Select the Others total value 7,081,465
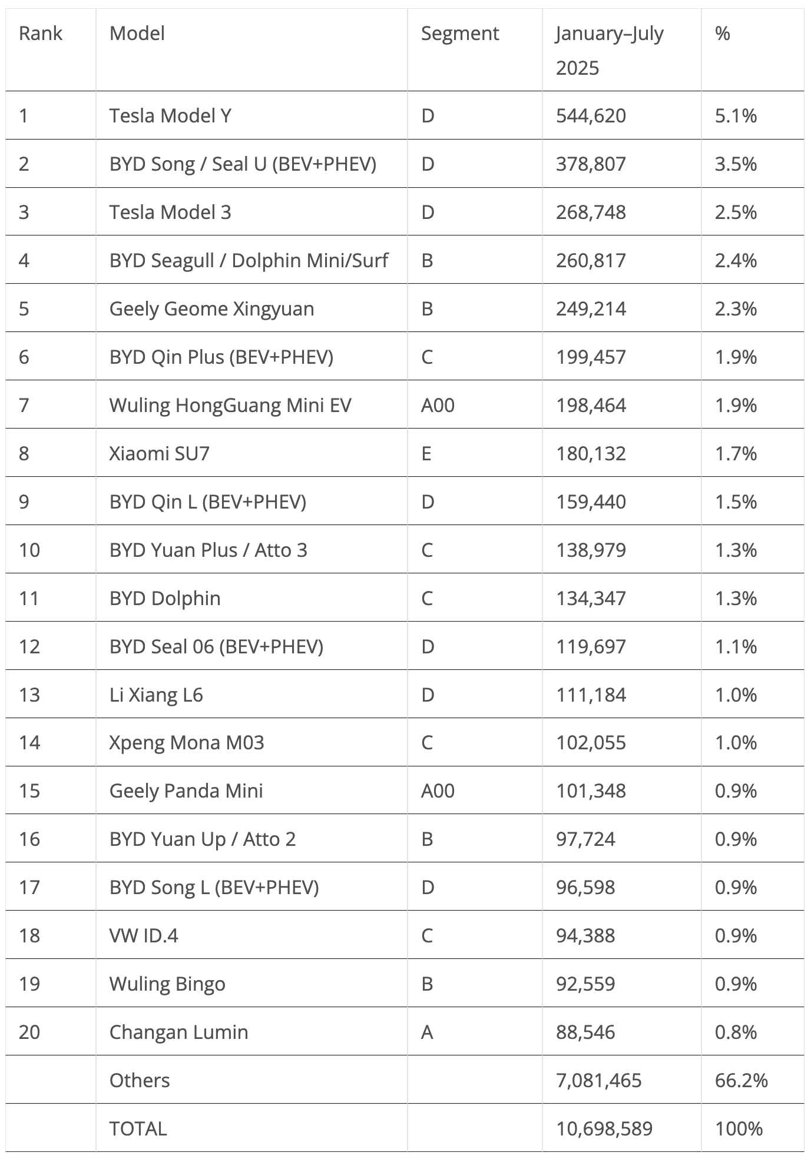 598,1081
